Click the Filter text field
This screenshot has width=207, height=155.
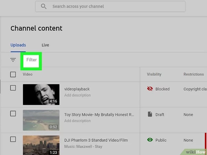click(x=32, y=60)
